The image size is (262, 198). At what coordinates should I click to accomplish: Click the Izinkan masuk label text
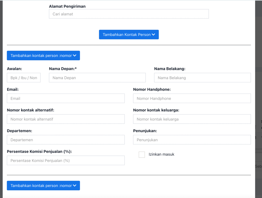coord(161,154)
